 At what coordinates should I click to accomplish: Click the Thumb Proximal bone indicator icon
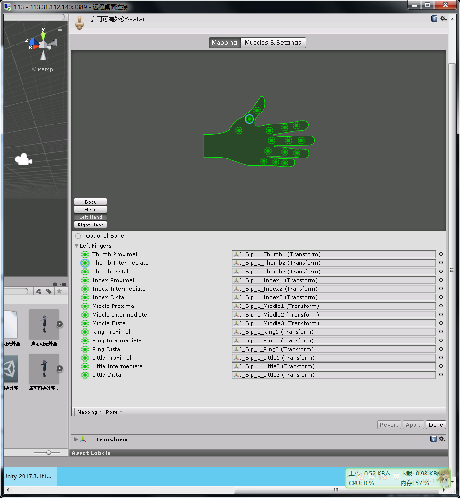[85, 254]
